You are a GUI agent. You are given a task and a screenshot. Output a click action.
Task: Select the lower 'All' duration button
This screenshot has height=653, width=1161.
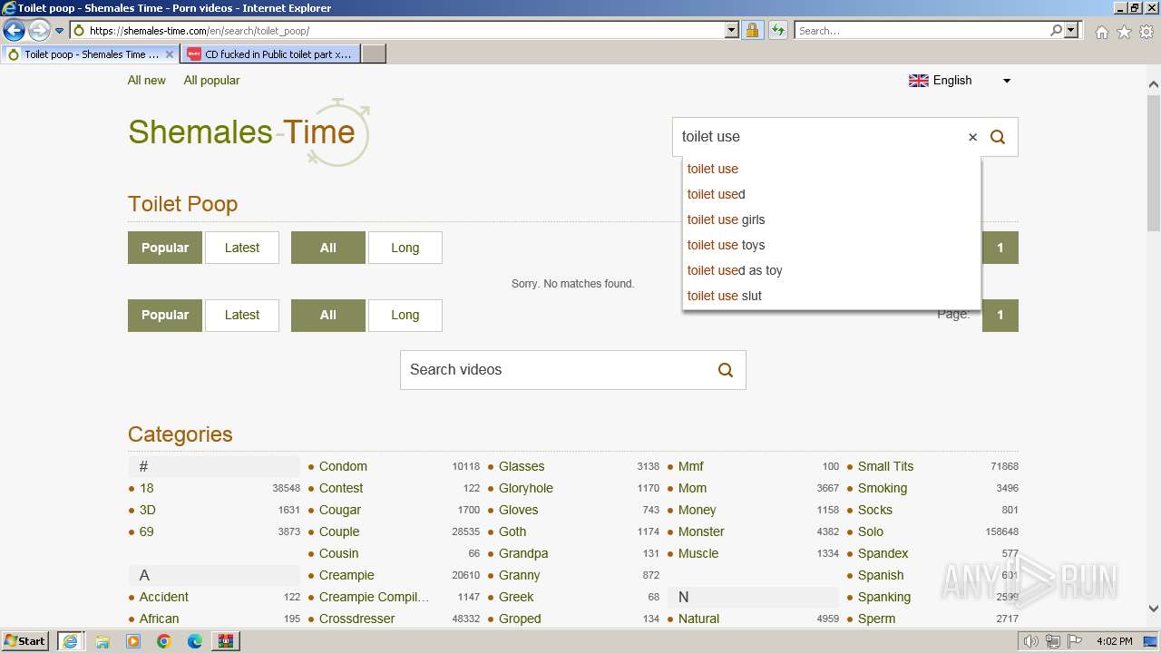click(328, 316)
